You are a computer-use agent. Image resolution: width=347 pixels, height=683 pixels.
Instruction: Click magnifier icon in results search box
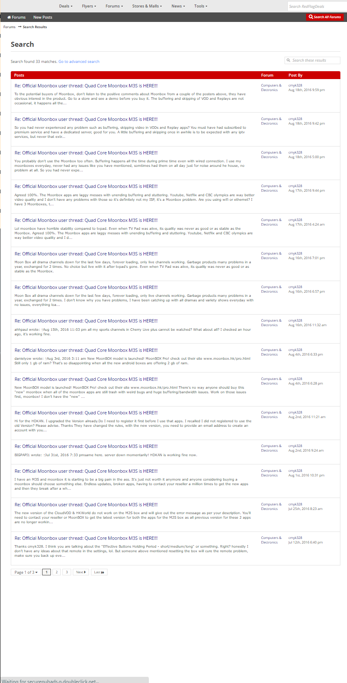pyautogui.click(x=288, y=60)
